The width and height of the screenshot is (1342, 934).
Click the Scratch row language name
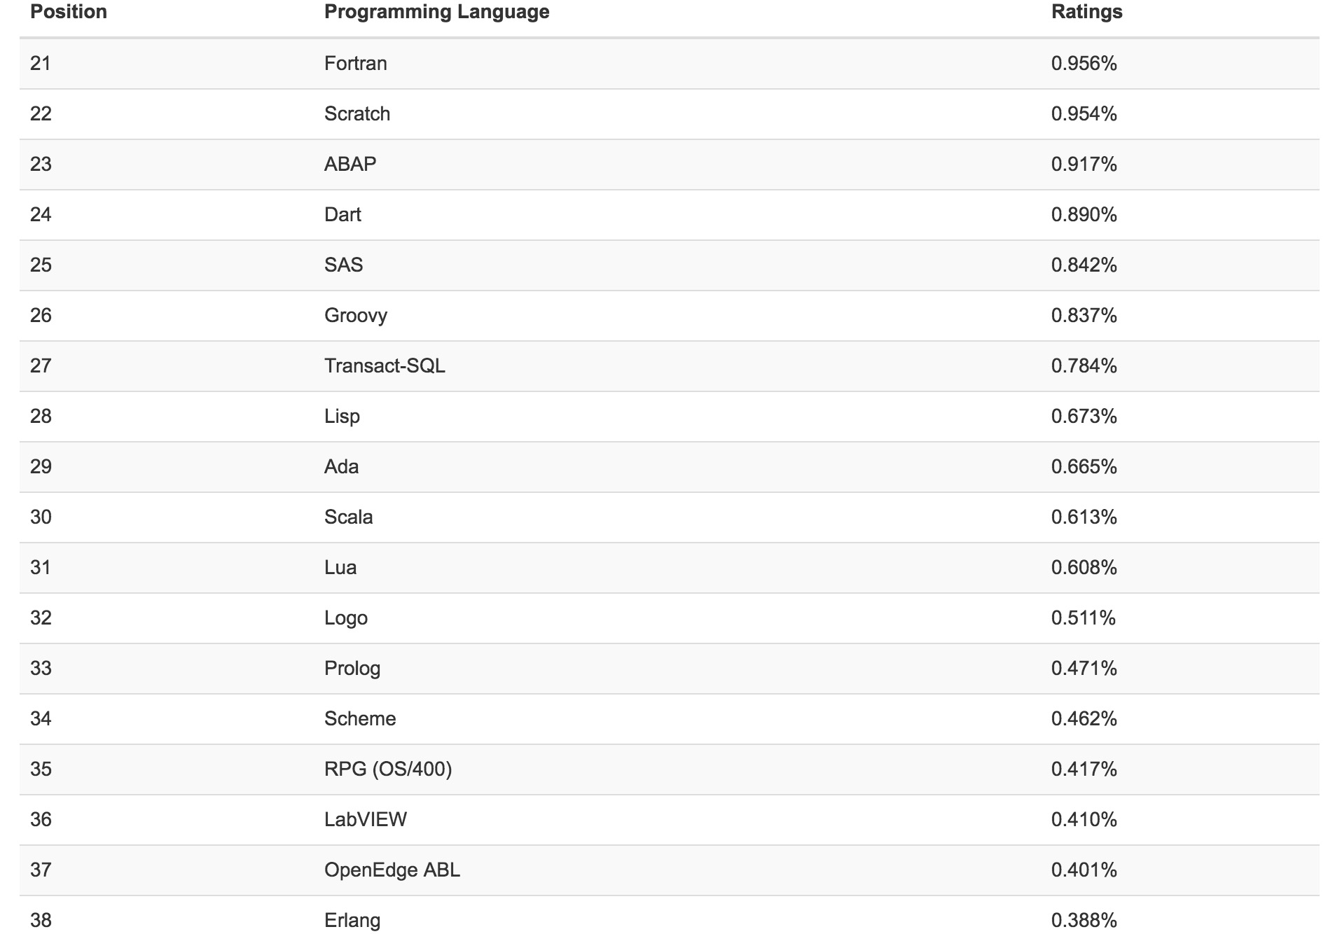357,114
